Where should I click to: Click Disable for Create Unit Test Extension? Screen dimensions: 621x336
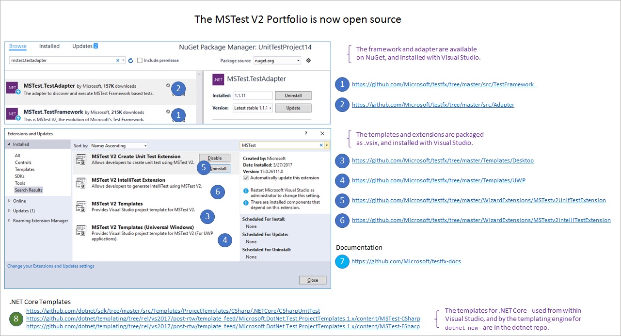[214, 158]
